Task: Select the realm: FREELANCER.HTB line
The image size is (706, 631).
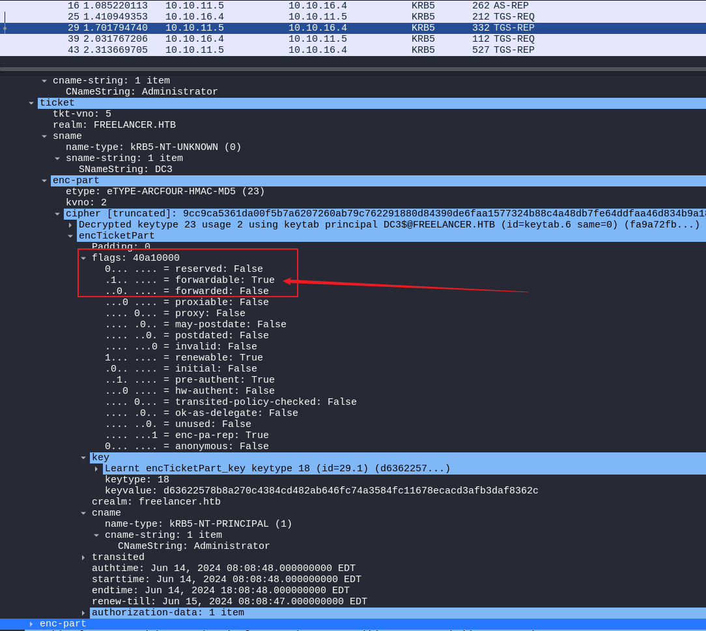Action: pyautogui.click(x=114, y=125)
